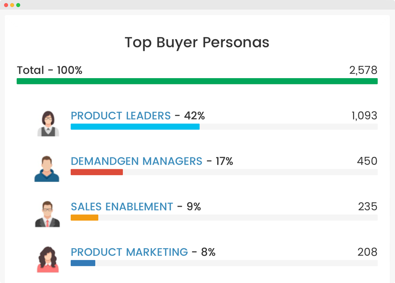Open the PRODUCT LEADERS persona link
The width and height of the screenshot is (395, 283).
click(x=120, y=116)
